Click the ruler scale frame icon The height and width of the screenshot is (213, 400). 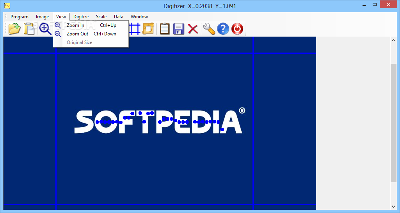pos(148,28)
